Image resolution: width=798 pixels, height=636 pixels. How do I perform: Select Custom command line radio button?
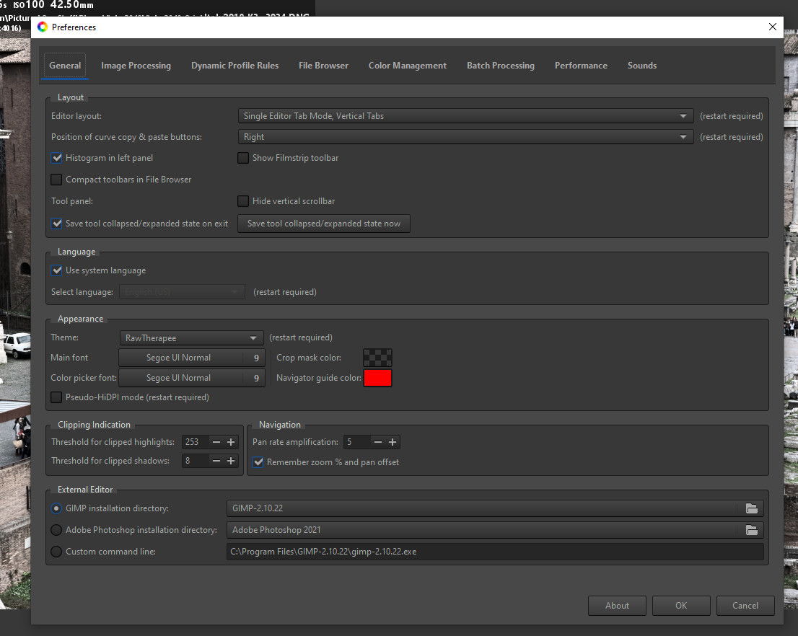(56, 552)
